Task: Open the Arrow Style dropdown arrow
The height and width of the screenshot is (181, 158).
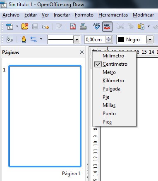Action: pyautogui.click(x=41, y=39)
